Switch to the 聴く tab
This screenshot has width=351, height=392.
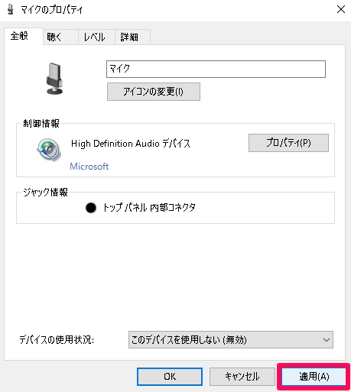click(60, 37)
